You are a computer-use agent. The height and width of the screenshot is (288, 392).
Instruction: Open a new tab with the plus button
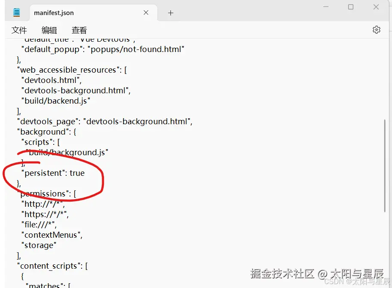point(170,13)
